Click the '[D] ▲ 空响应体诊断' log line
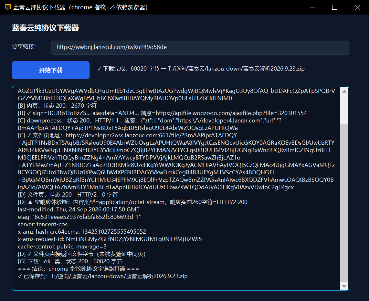This screenshot has height=301, width=369. pos(133,202)
